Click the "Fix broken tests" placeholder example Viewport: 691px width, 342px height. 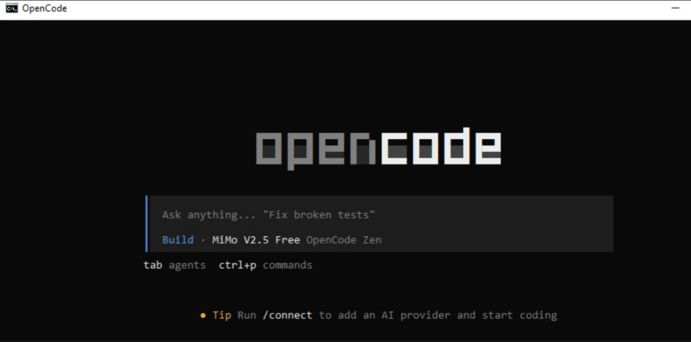coord(319,215)
